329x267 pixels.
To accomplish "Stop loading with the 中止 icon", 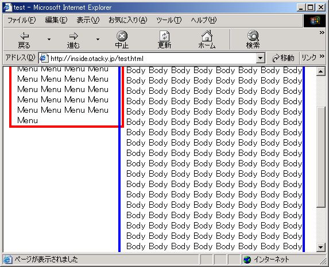I will 122,36.
